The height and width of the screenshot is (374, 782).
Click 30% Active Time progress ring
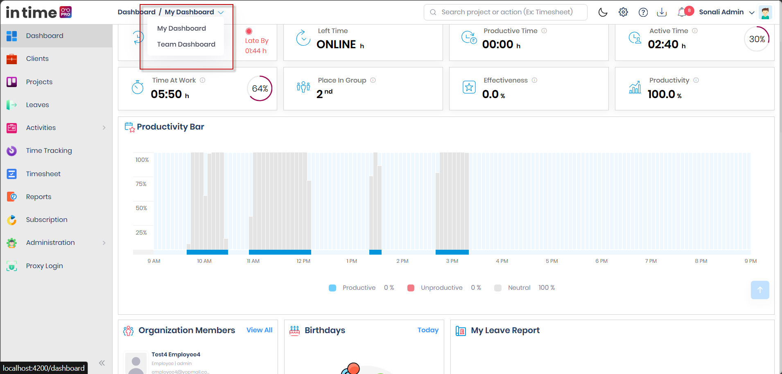757,39
